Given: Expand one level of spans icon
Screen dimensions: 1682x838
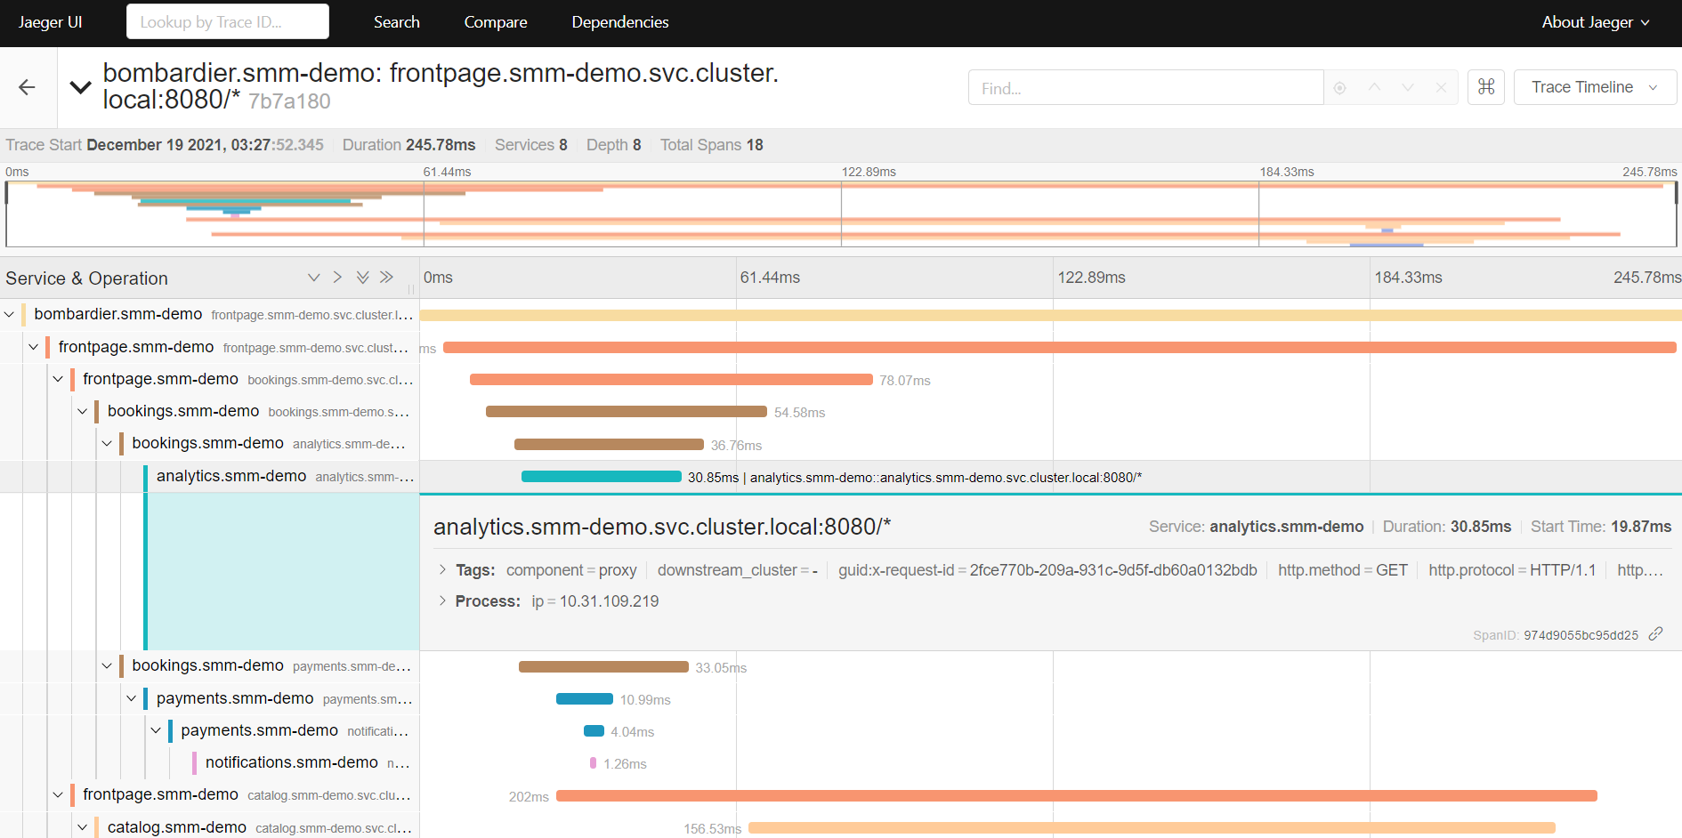Looking at the screenshot, I should [313, 278].
